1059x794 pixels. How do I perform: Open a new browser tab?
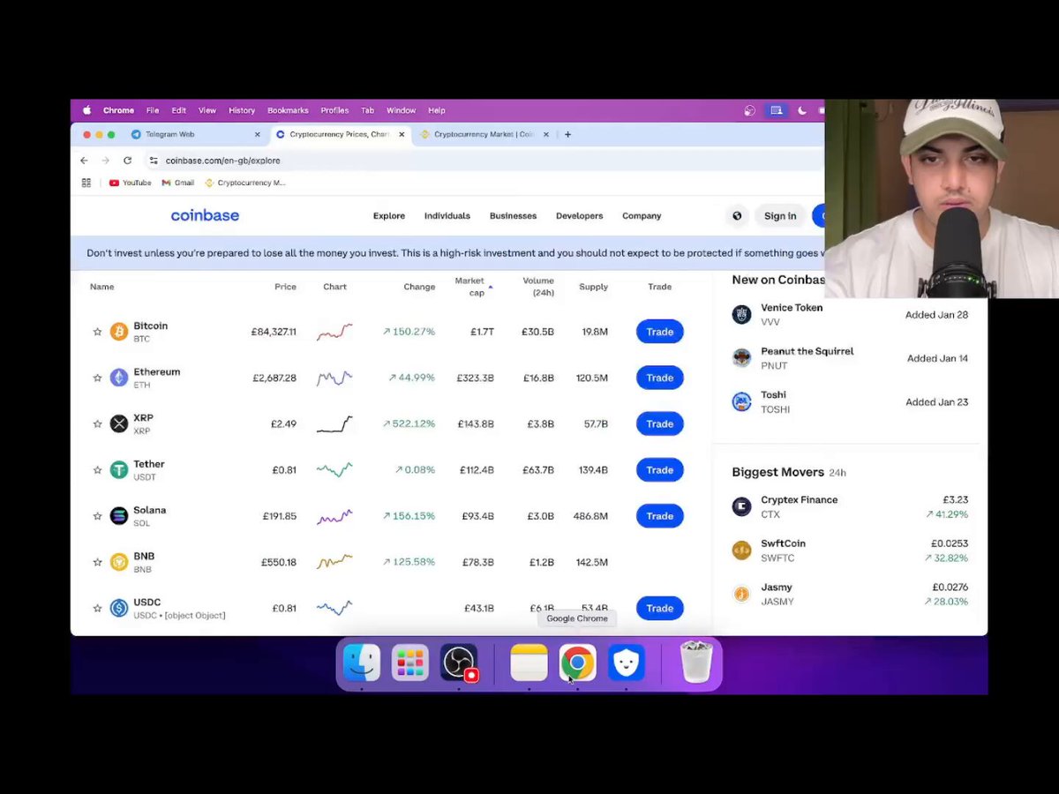(567, 134)
